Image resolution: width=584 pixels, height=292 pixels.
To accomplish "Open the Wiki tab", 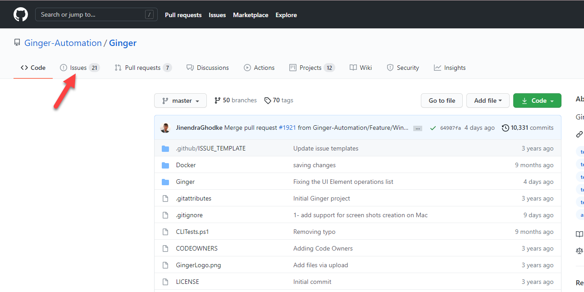I will [x=360, y=68].
